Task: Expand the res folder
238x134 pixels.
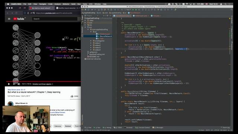Action: point(85,25)
